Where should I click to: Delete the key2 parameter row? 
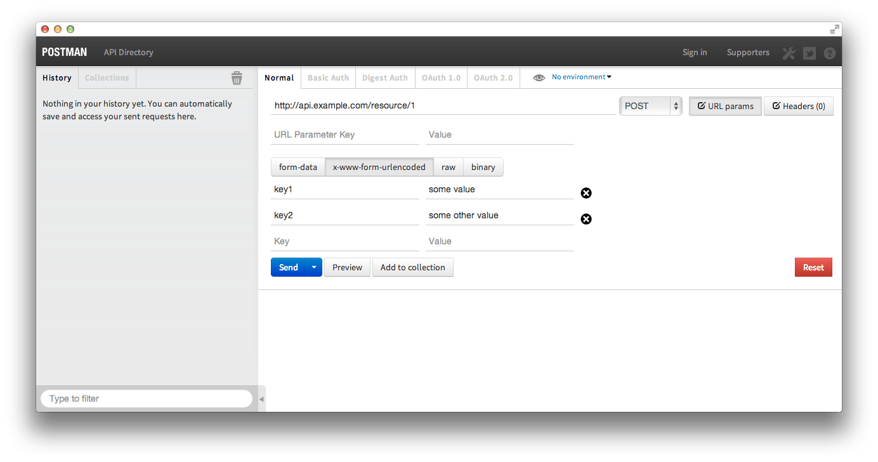click(x=586, y=219)
